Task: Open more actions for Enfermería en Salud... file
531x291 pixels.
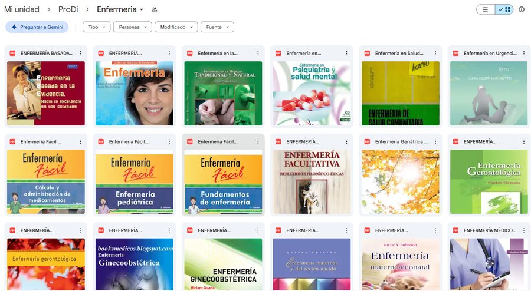Action: point(435,54)
